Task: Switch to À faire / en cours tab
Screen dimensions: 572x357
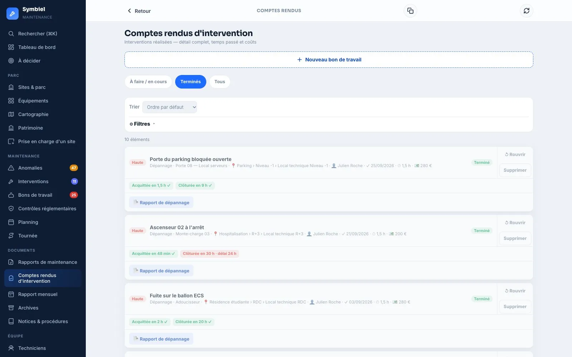Action: tap(148, 82)
